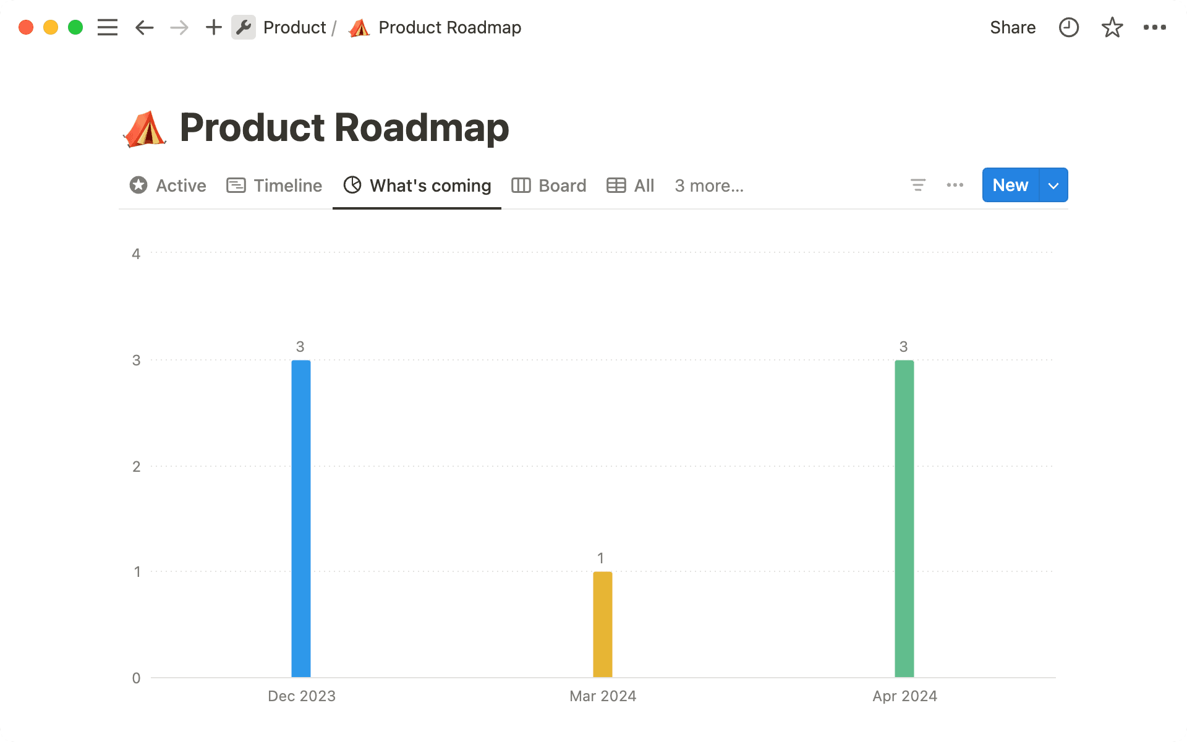This screenshot has height=742, width=1187.
Task: Click the clock icon to view page history
Action: tap(1068, 27)
